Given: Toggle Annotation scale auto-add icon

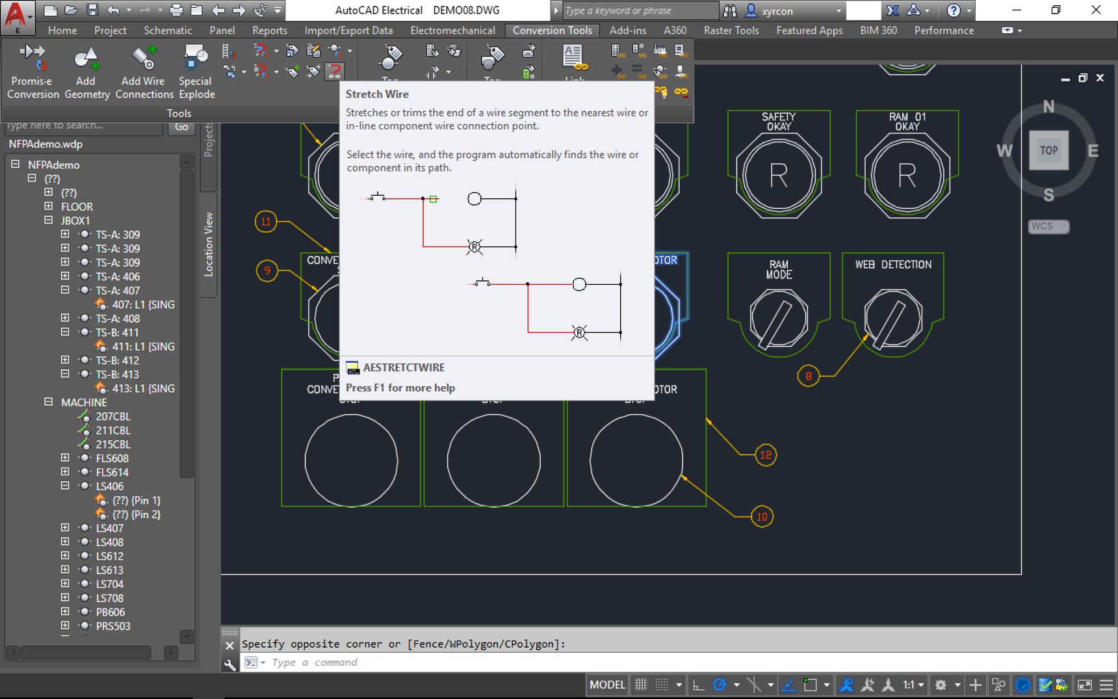Looking at the screenshot, I should click(x=888, y=685).
